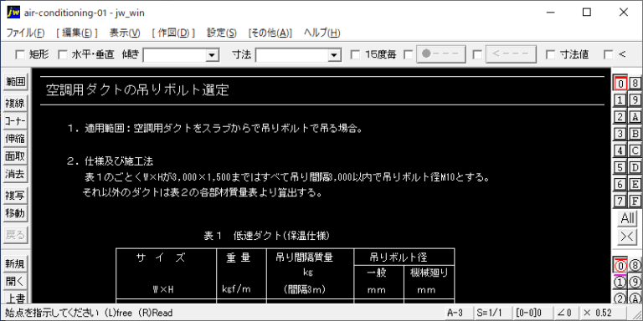Select layer group 9 circle button
The image size is (643, 321).
coord(635,283)
